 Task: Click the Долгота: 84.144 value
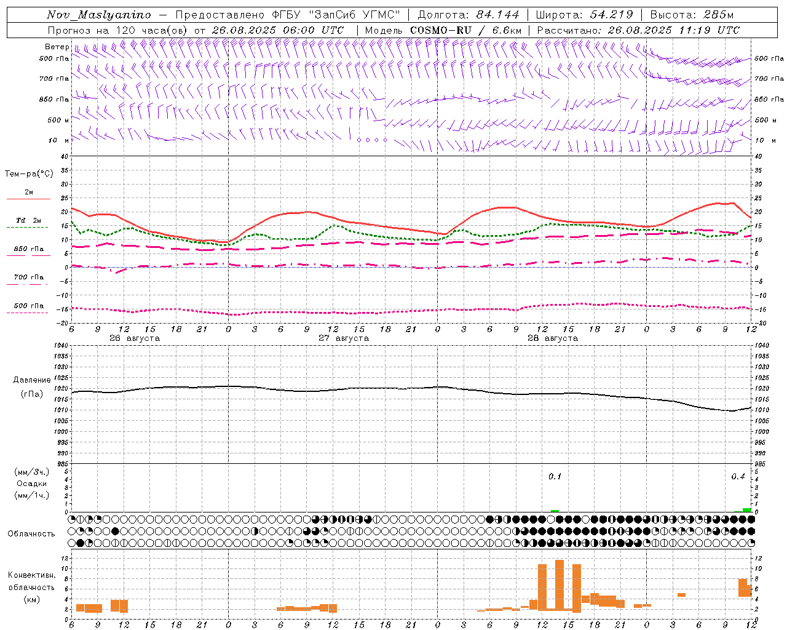click(x=469, y=15)
